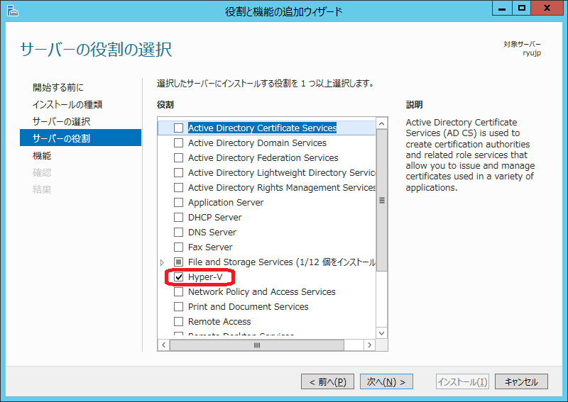Select the サーバーの選択 step
Screen dimensions: 568x402
61,121
